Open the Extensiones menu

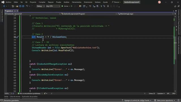tap(88, 2)
